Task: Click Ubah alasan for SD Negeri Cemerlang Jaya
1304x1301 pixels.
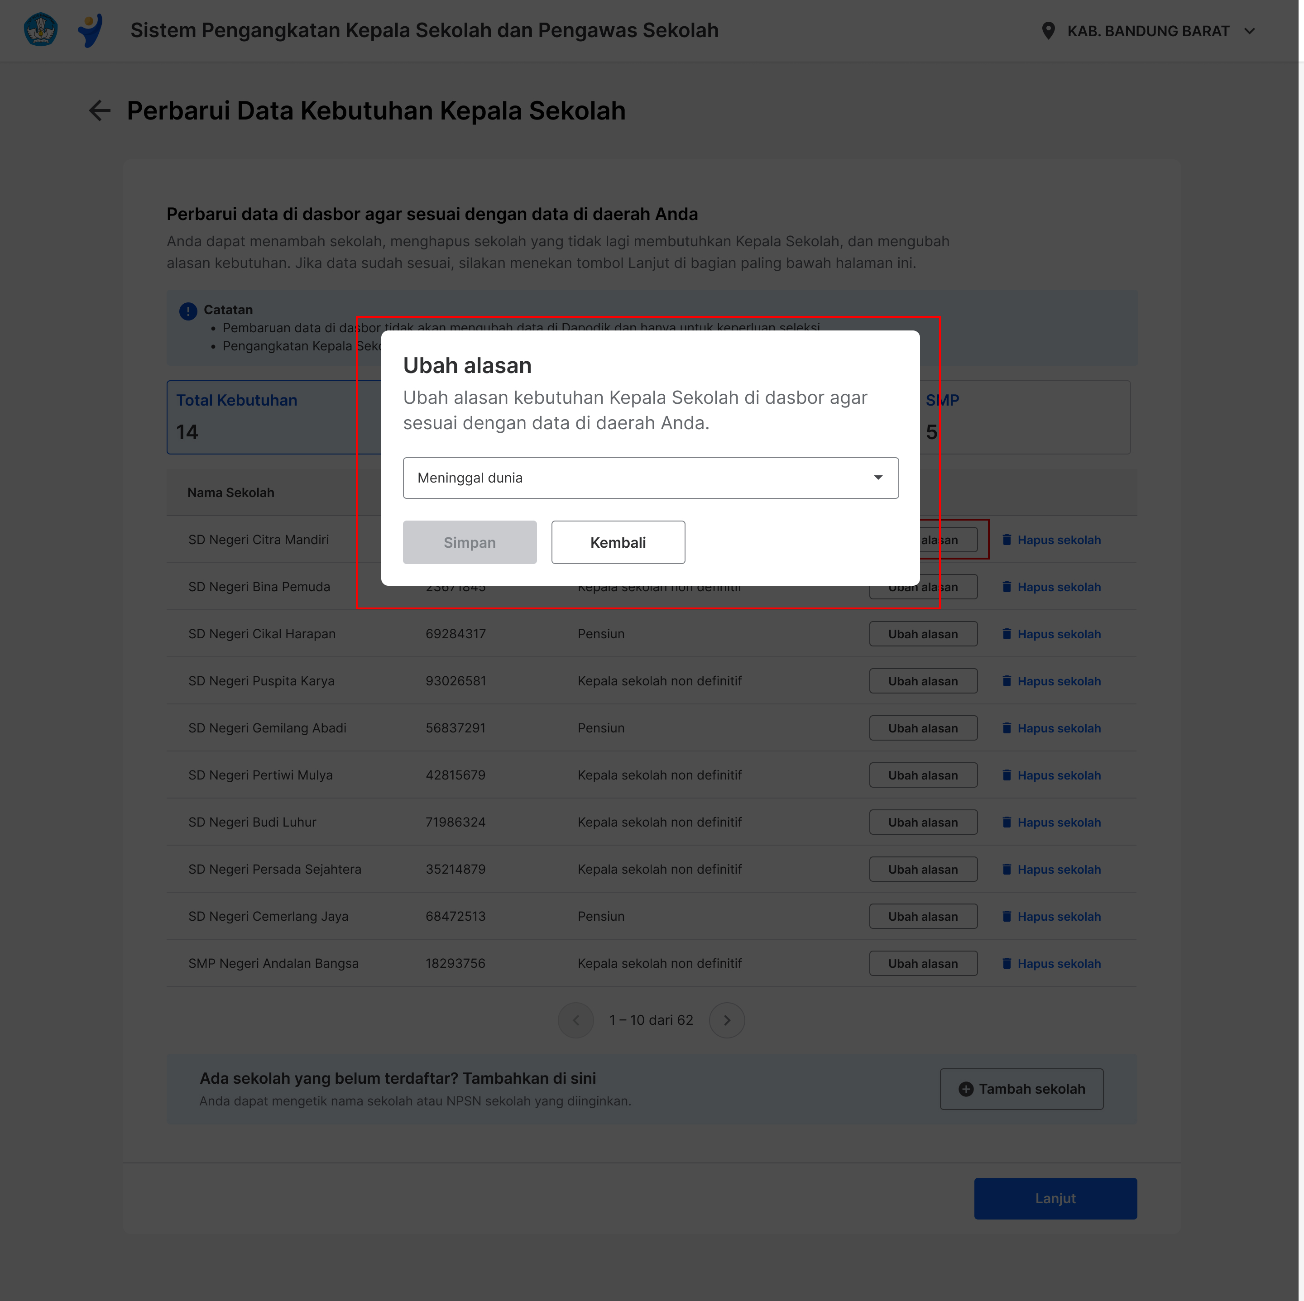Action: [x=923, y=916]
